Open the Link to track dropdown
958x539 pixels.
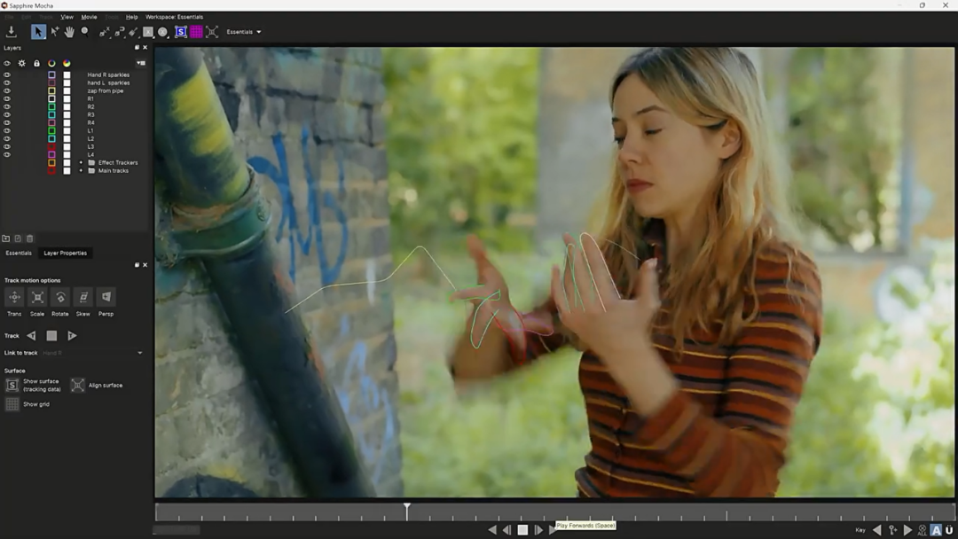coord(93,353)
